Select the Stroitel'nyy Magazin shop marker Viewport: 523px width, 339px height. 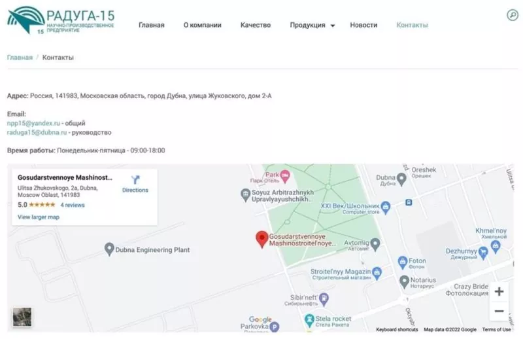(377, 273)
